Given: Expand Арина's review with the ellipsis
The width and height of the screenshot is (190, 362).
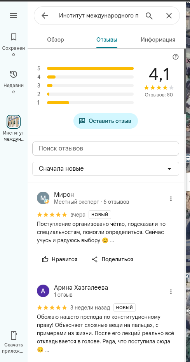Looking at the screenshot, I should tap(47, 350).
